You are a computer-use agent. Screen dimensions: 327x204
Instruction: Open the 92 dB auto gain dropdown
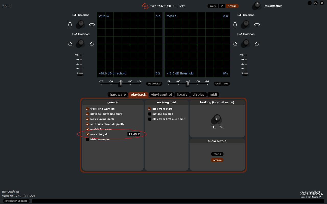134,134
